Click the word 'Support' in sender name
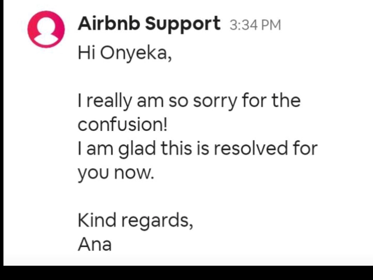 pos(183,25)
